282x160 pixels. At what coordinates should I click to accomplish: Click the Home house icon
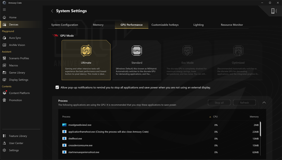coord(4,17)
